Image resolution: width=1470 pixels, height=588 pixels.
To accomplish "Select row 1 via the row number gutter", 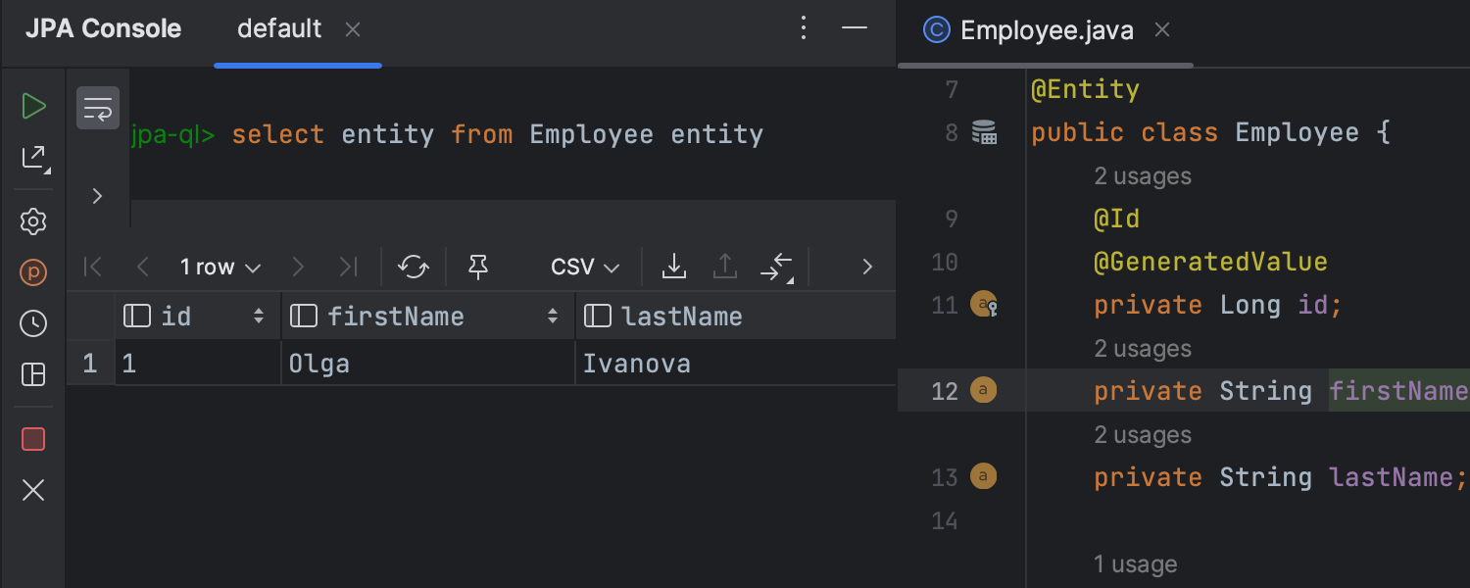I will click(x=90, y=364).
